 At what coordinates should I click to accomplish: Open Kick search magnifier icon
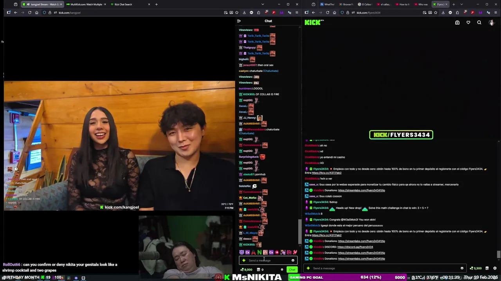pyautogui.click(x=479, y=23)
